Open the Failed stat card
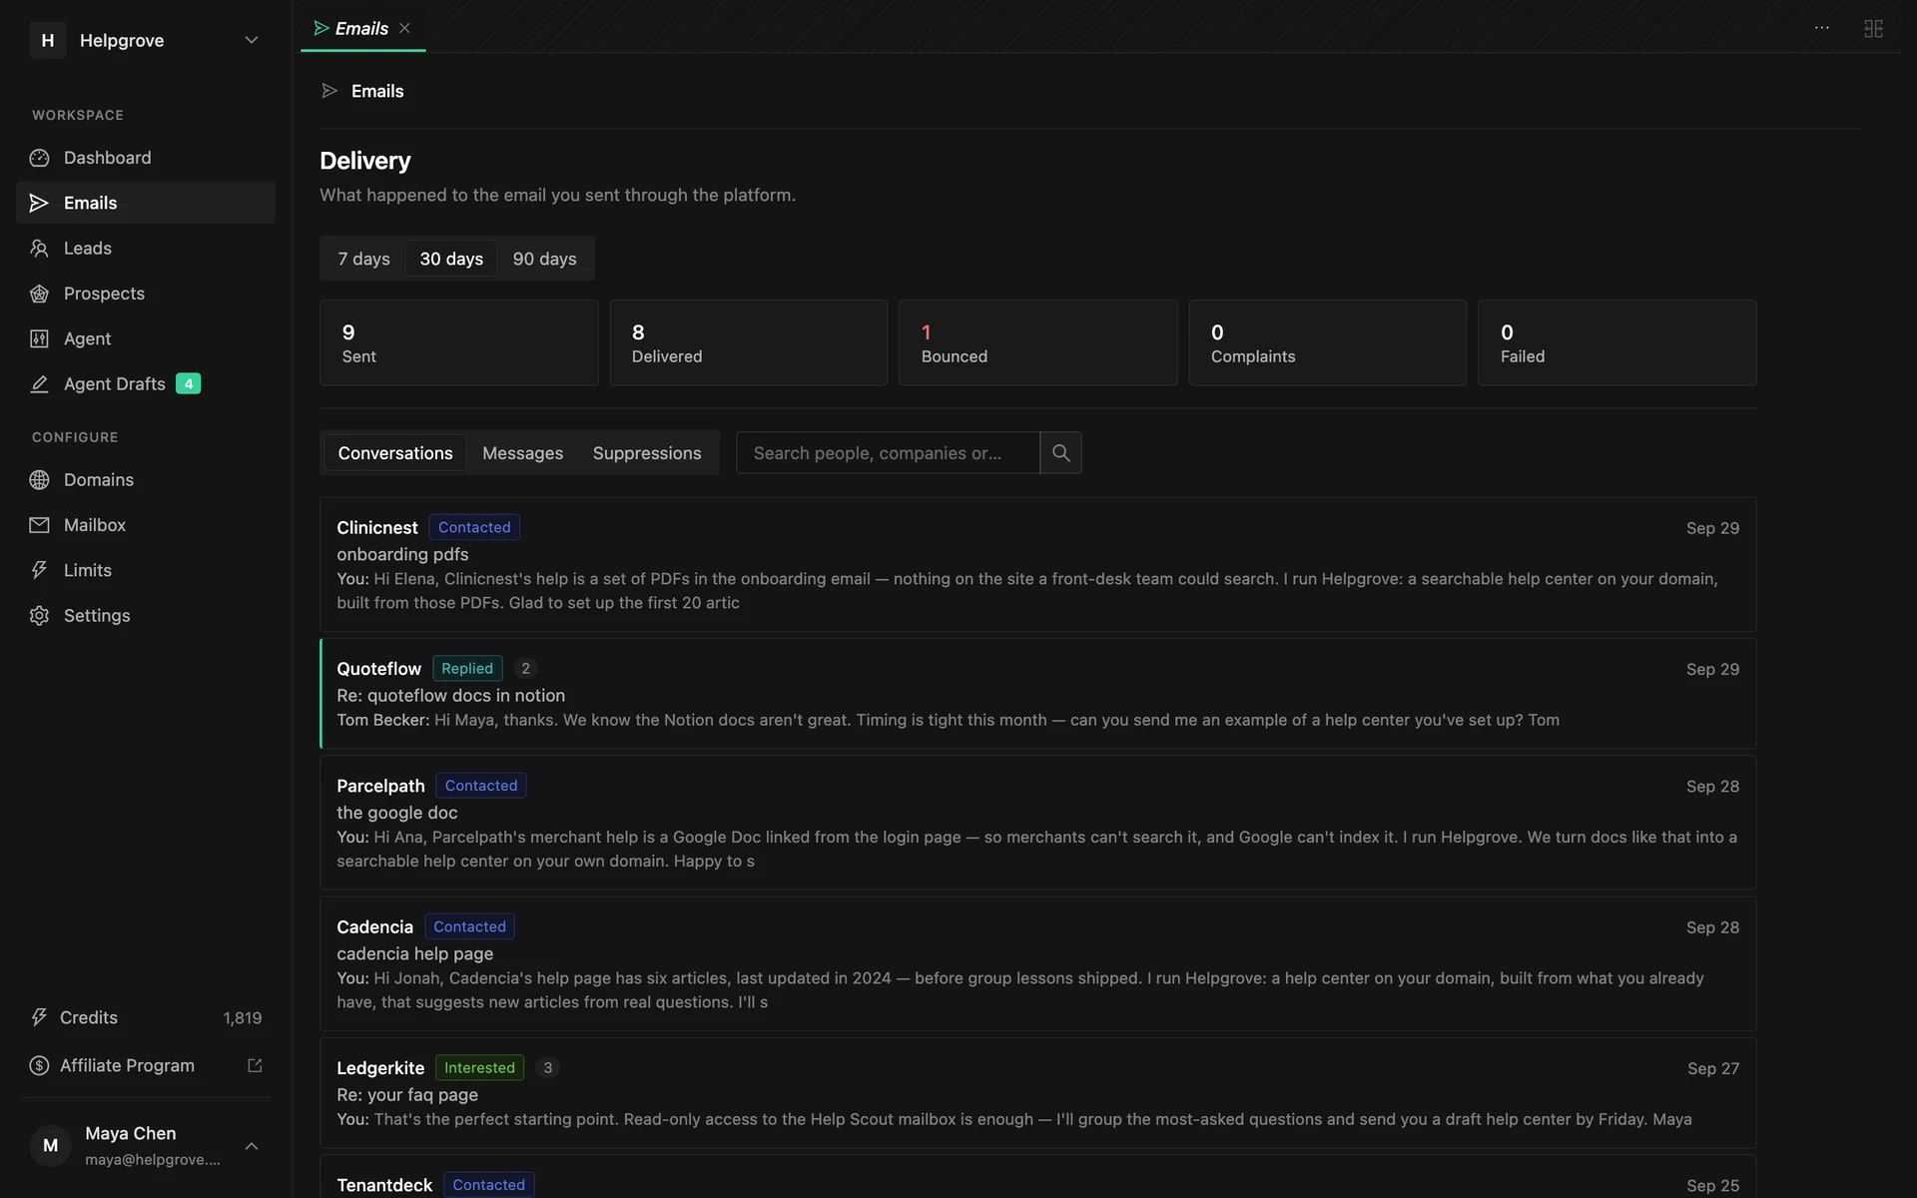Image resolution: width=1917 pixels, height=1198 pixels. (x=1616, y=342)
